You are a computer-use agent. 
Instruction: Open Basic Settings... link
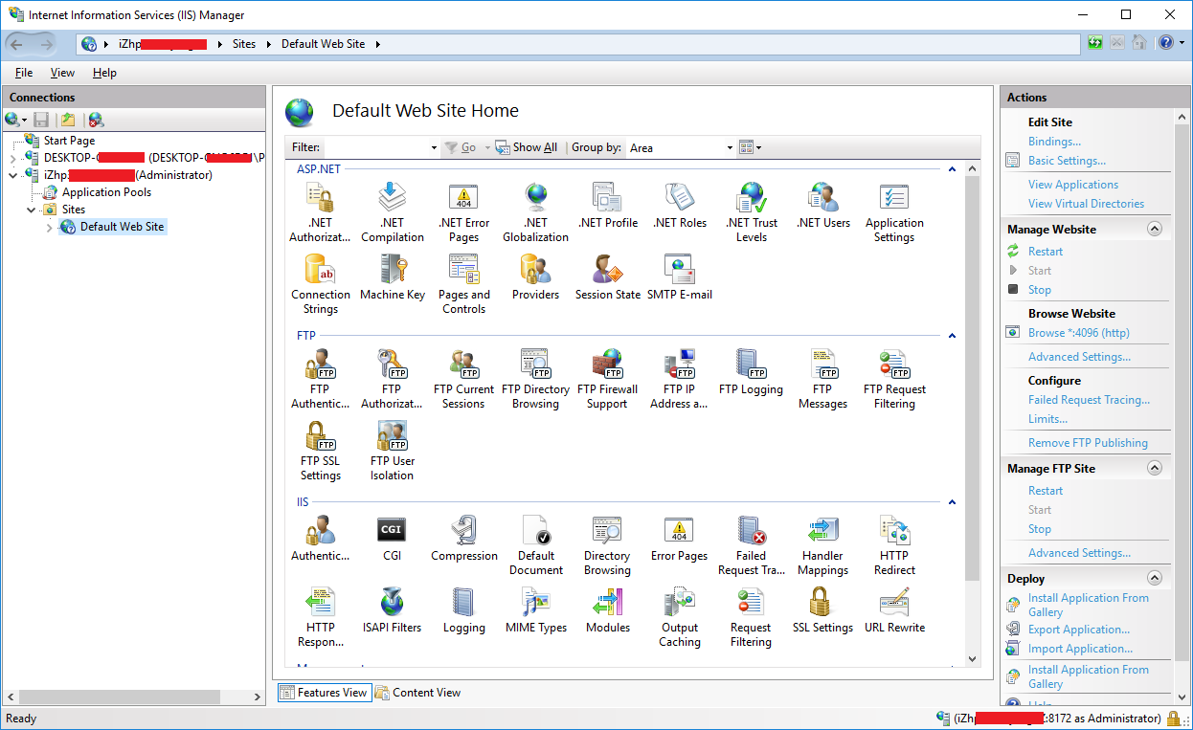pos(1067,161)
